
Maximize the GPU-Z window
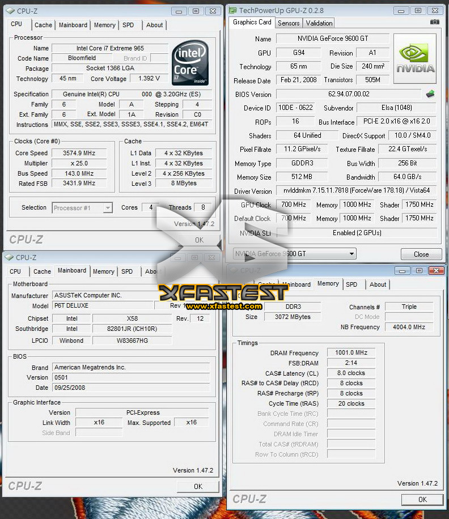click(418, 11)
